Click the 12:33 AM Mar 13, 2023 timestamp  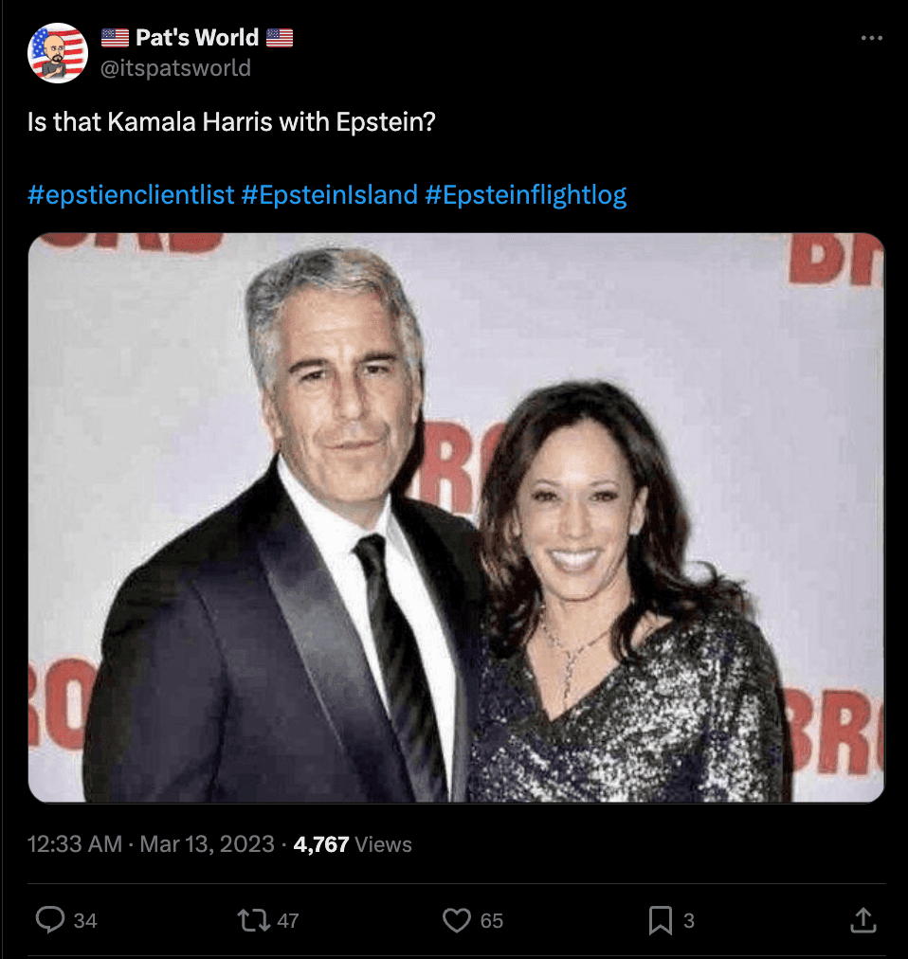pyautogui.click(x=151, y=843)
